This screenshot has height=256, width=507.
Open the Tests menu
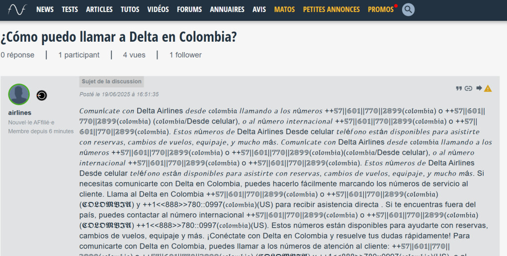[70, 10]
